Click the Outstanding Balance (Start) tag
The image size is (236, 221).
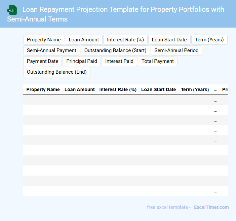coord(115,50)
